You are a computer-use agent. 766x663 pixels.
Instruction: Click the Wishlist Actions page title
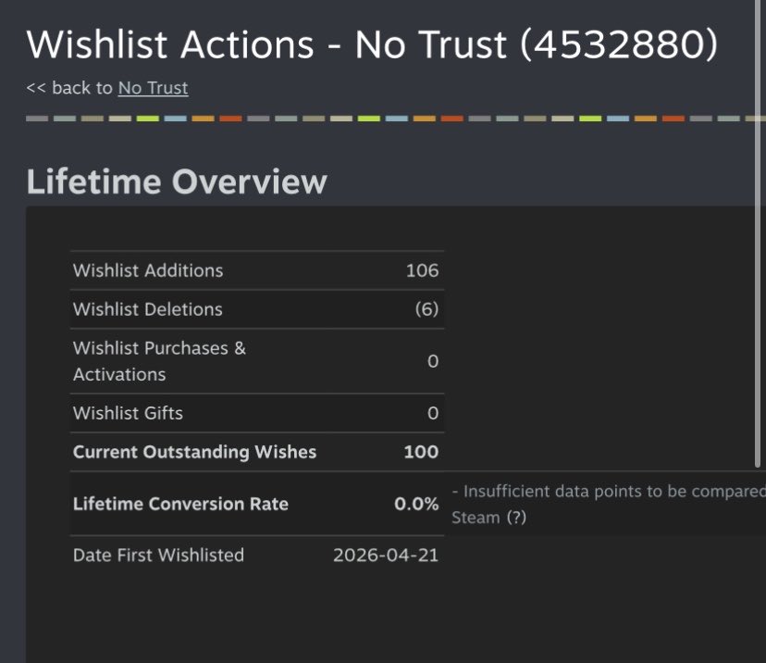372,44
